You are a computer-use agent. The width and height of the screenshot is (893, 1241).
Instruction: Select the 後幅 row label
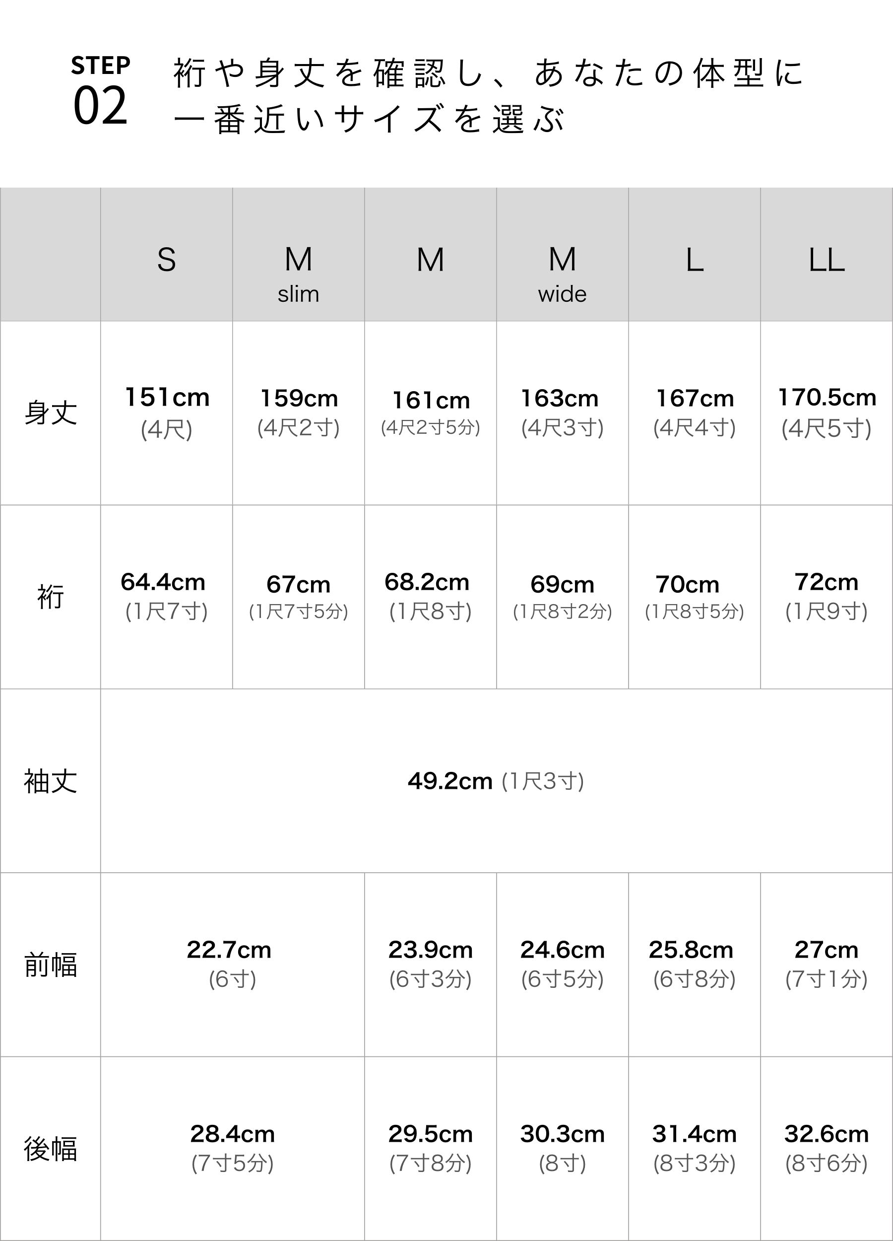(50, 1149)
